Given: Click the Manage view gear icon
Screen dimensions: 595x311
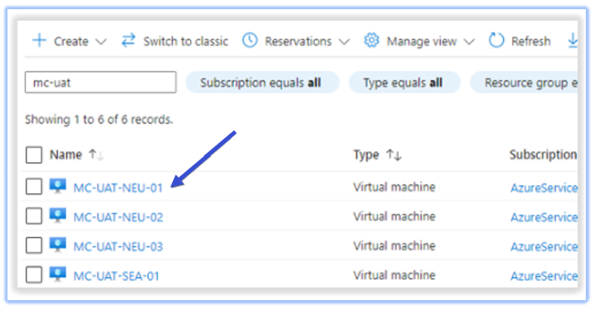Looking at the screenshot, I should click(x=372, y=41).
